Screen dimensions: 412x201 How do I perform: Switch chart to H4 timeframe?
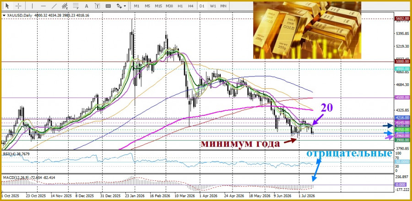click(x=191, y=6)
